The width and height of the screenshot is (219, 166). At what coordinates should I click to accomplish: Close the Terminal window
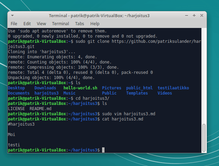pos(202,16)
